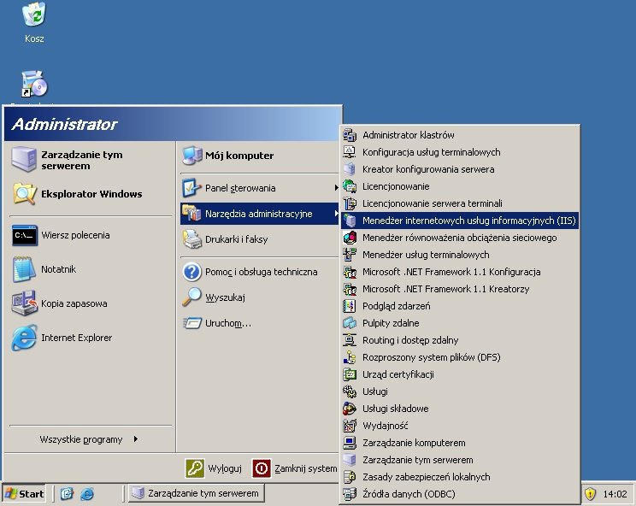This screenshot has width=636, height=506.
Task: Select Wydajność label in submenu
Action: pyautogui.click(x=386, y=426)
